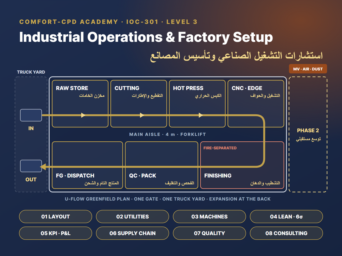Viewport: 342px width, 256px height.
Task: Click the Arabic subtitle استشارات التشغيل الصناعي
Action: click(236, 56)
